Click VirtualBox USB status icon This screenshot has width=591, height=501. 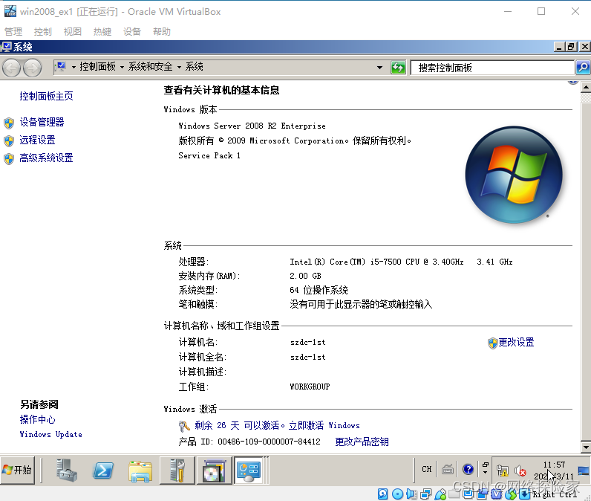pyautogui.click(x=440, y=494)
